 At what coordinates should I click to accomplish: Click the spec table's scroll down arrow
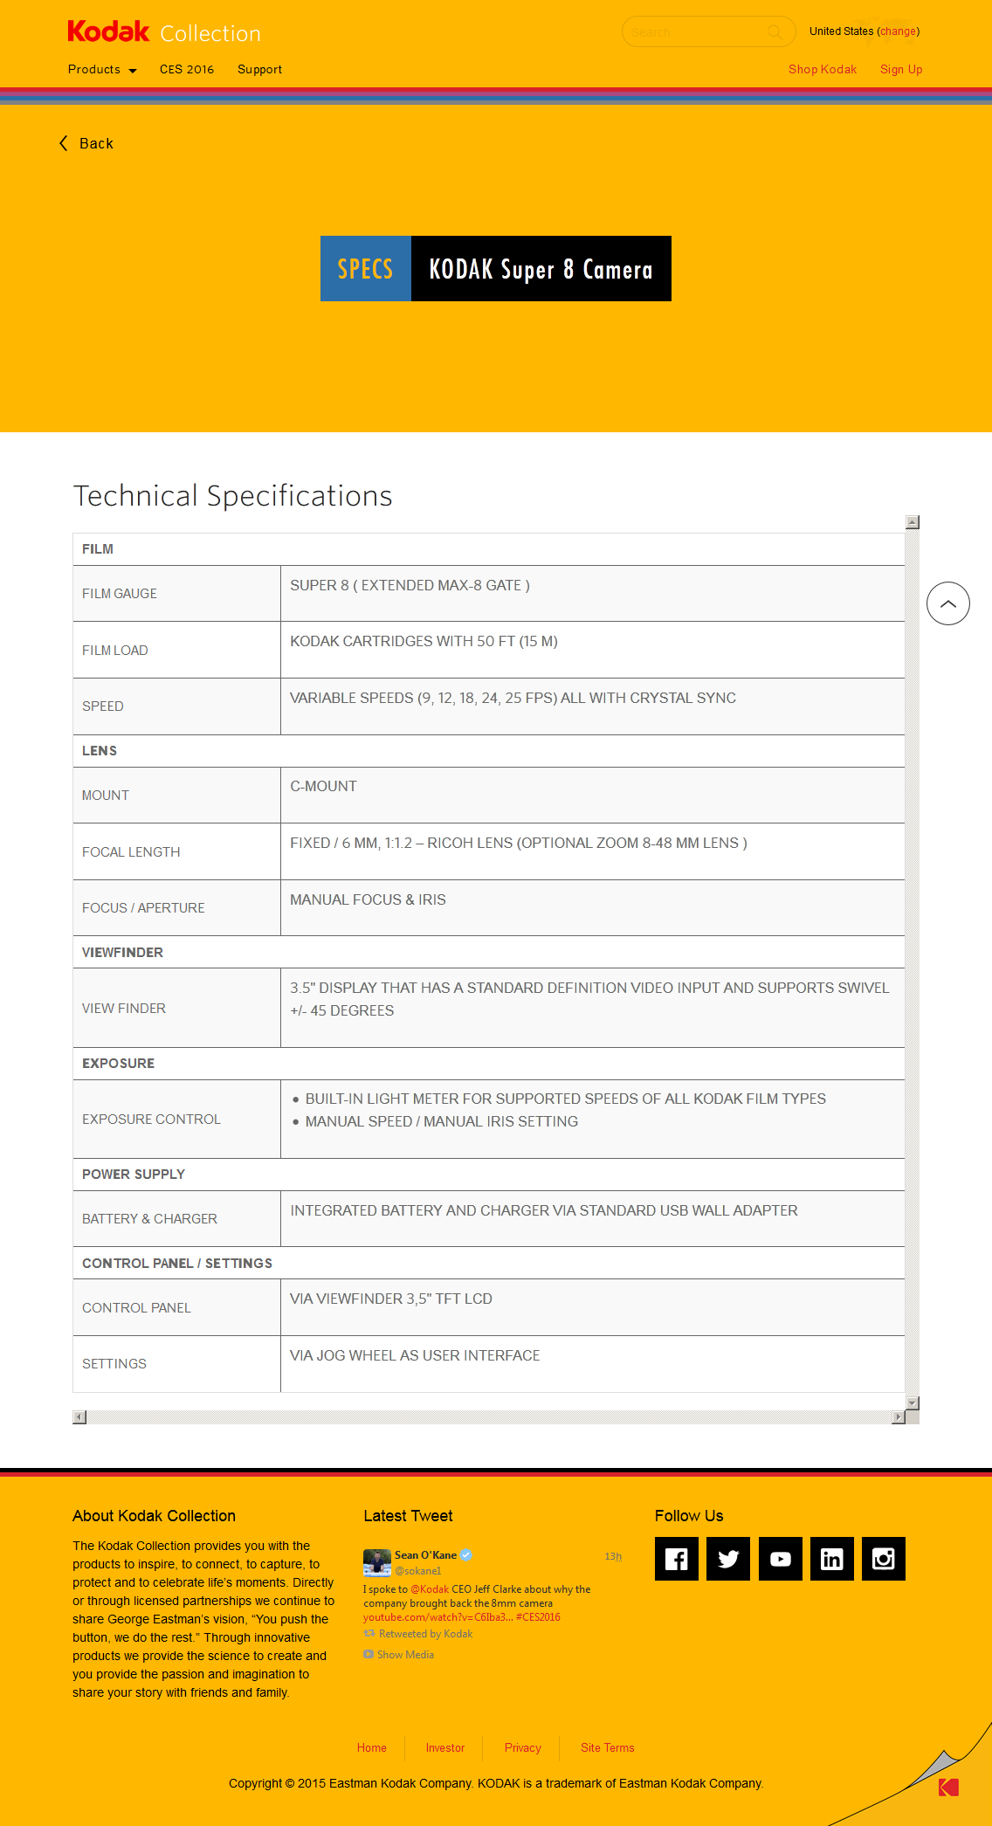click(x=913, y=1403)
